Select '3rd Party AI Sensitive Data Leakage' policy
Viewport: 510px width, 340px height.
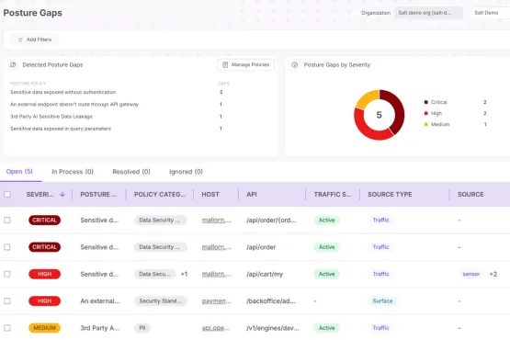pos(51,117)
